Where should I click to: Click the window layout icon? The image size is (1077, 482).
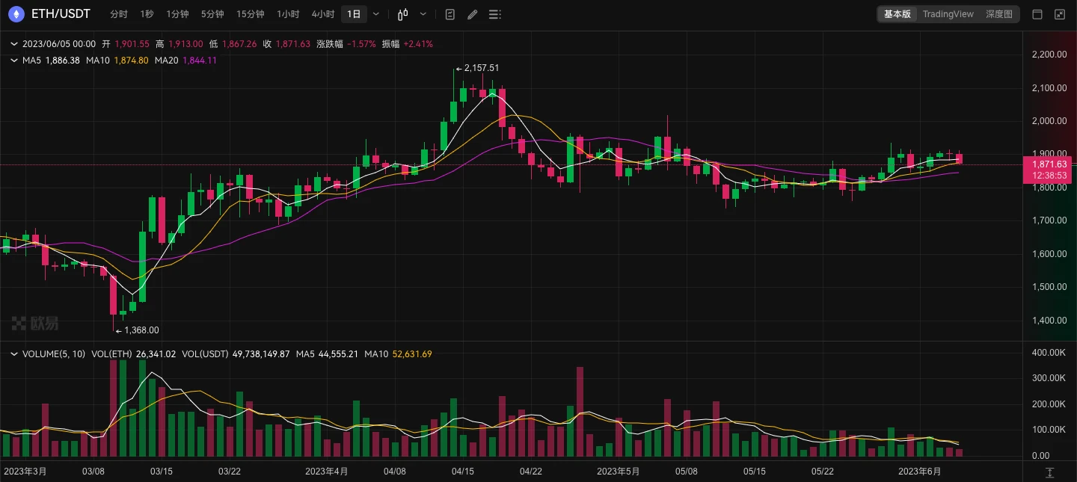tap(1037, 14)
